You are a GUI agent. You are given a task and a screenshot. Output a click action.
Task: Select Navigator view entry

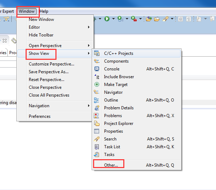coord(136,92)
